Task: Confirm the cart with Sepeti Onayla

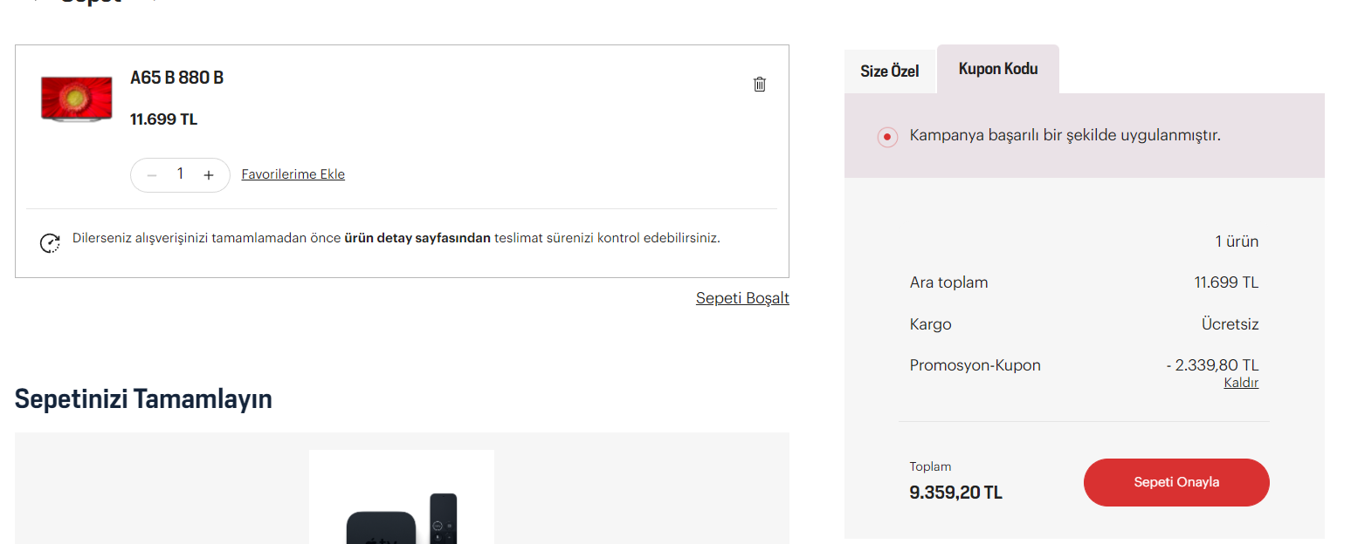Action: click(1176, 482)
